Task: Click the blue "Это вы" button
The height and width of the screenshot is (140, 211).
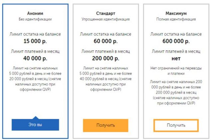Action: (x=35, y=125)
